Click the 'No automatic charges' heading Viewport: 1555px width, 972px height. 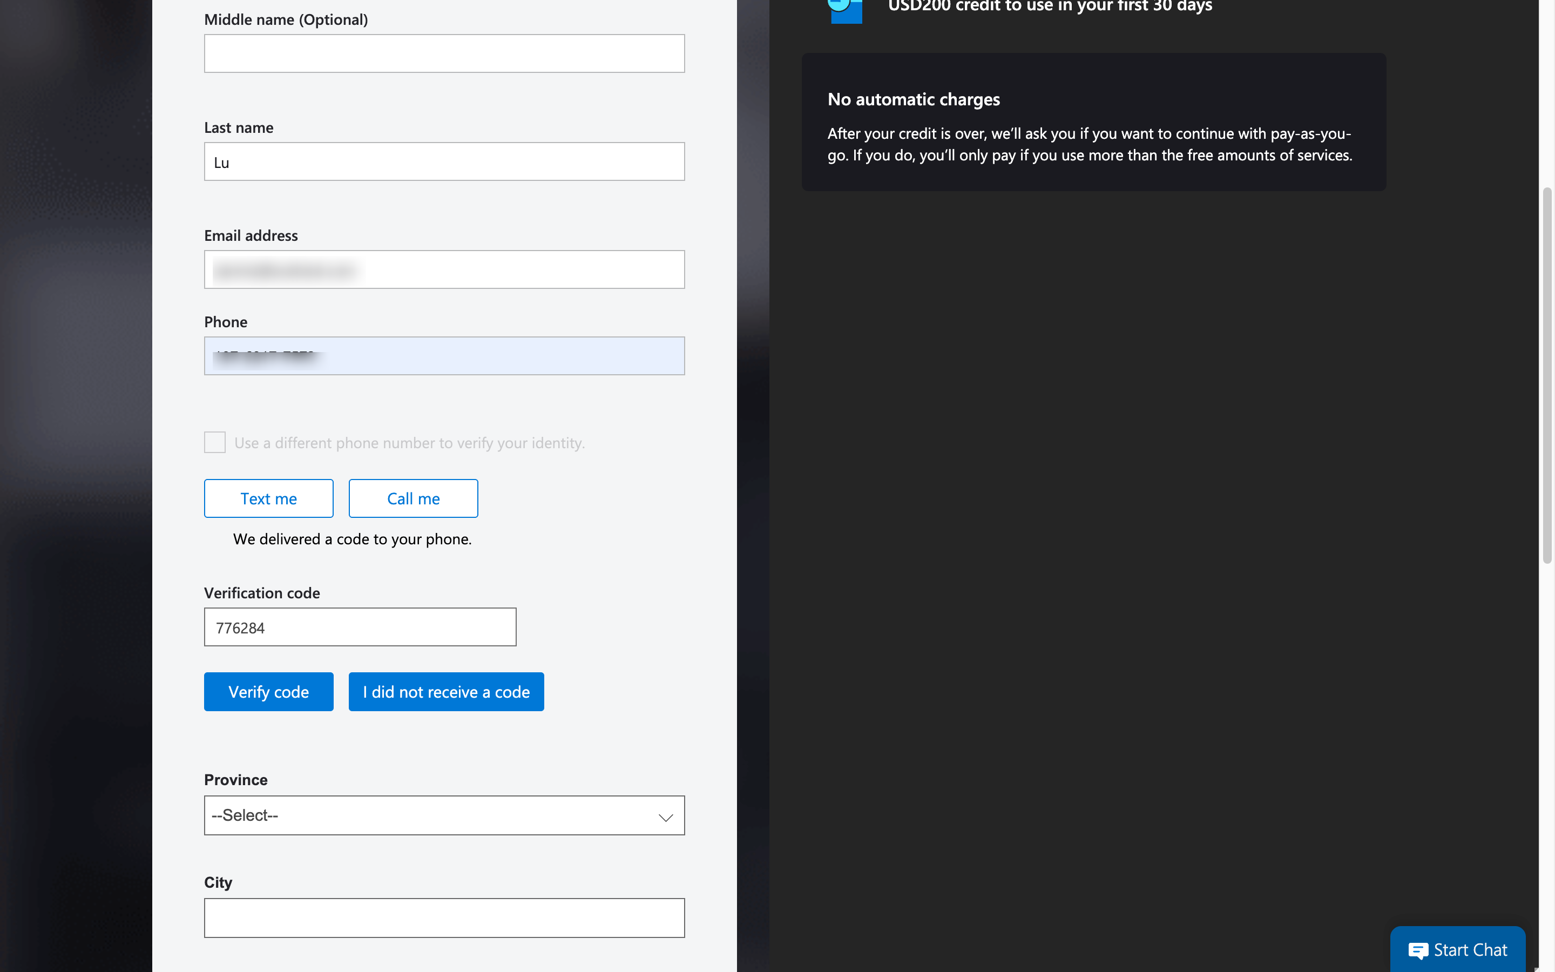click(x=913, y=100)
